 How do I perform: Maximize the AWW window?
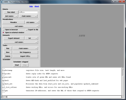point(117,2)
